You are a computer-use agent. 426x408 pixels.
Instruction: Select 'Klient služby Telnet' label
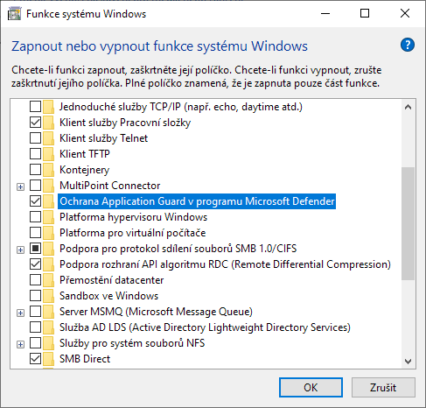(103, 138)
